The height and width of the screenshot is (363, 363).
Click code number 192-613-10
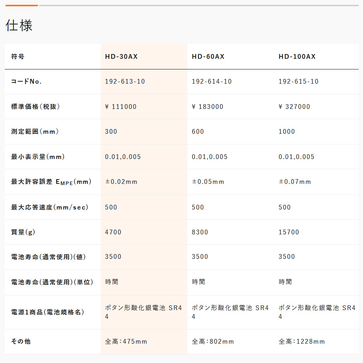(125, 82)
